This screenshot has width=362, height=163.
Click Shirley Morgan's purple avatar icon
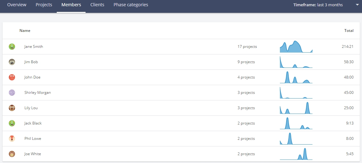coord(12,93)
